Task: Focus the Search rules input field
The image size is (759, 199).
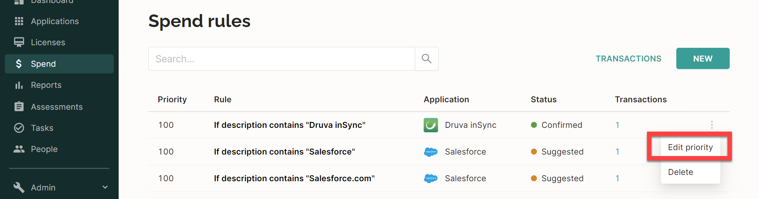Action: [281, 59]
